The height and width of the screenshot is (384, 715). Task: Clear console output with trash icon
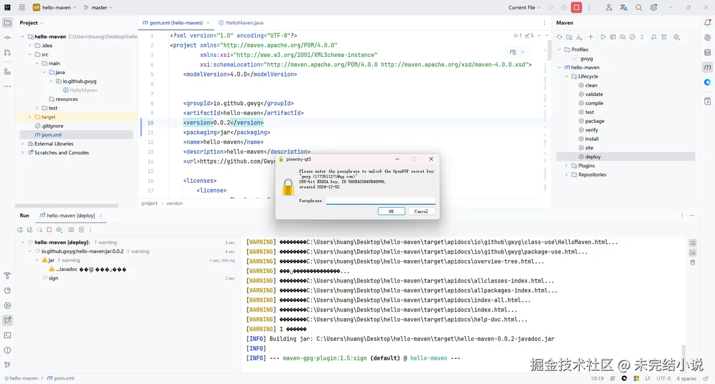click(693, 262)
